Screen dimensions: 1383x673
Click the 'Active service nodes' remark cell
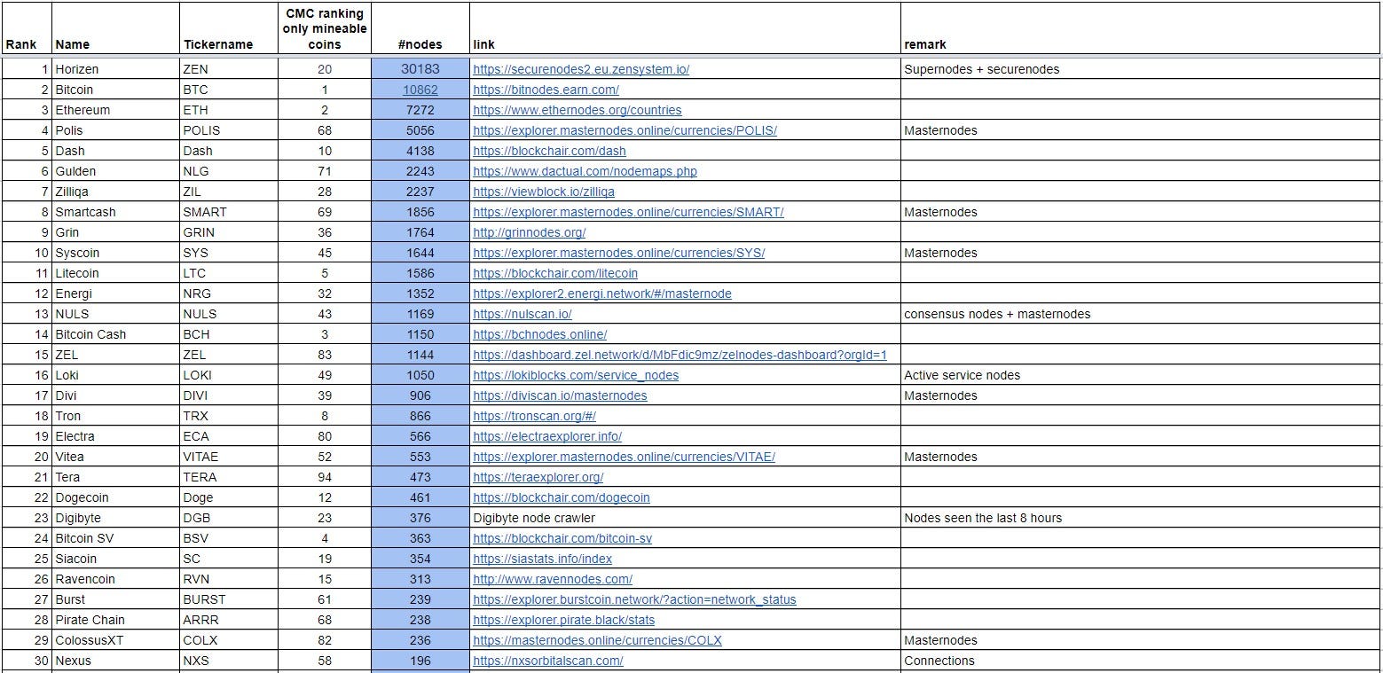pos(1141,375)
